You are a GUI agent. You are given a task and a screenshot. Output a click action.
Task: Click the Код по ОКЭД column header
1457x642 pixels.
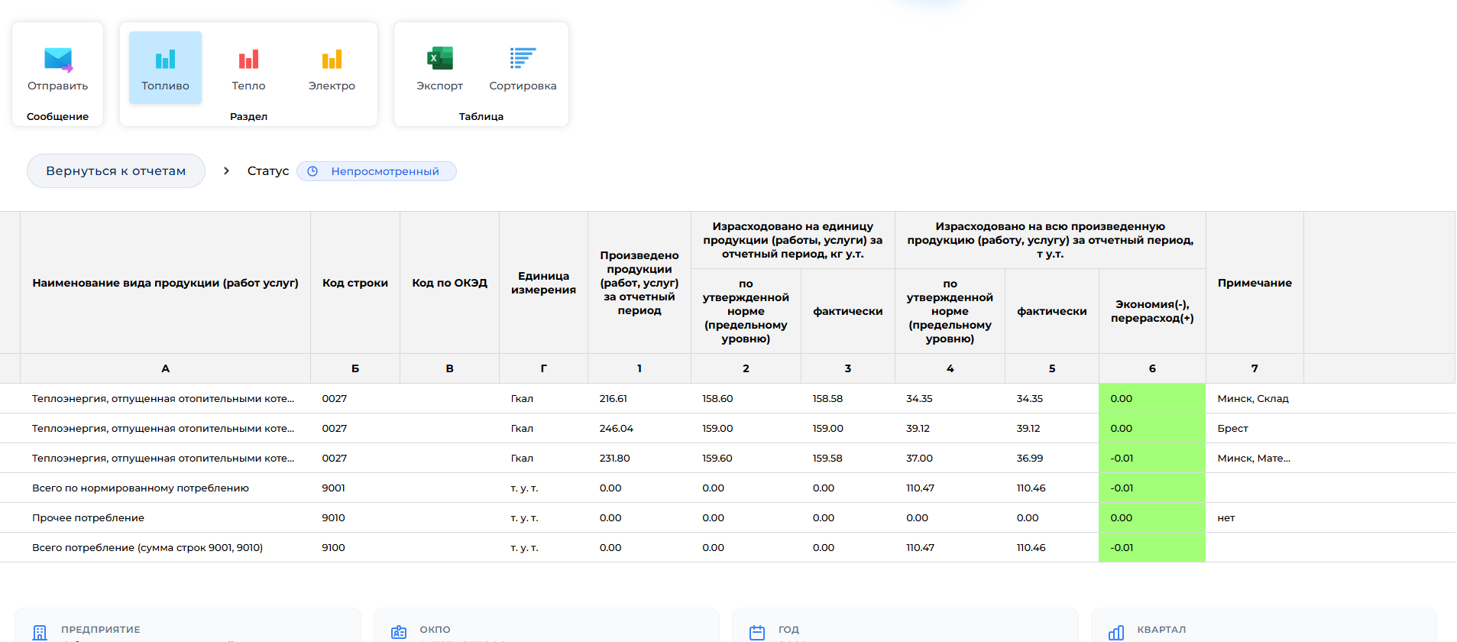coord(449,283)
